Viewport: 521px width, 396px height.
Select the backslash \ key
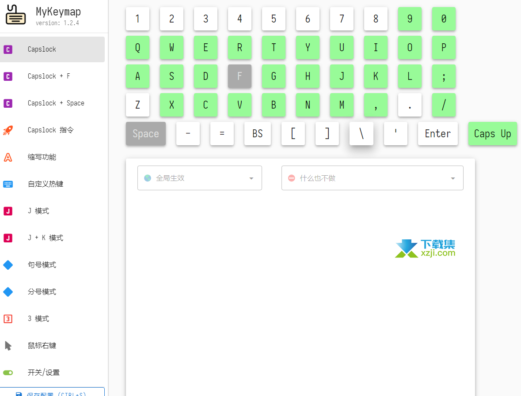coord(361,134)
